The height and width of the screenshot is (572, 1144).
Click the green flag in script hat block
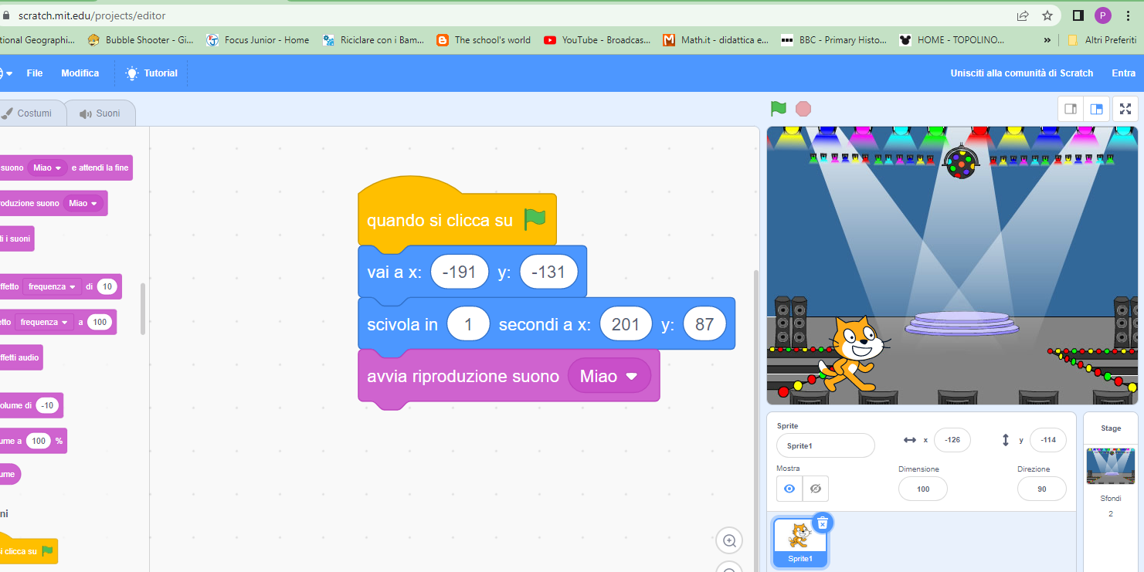(535, 219)
